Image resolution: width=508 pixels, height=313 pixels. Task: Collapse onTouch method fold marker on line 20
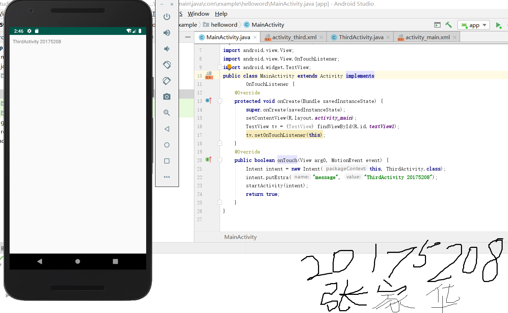220,160
